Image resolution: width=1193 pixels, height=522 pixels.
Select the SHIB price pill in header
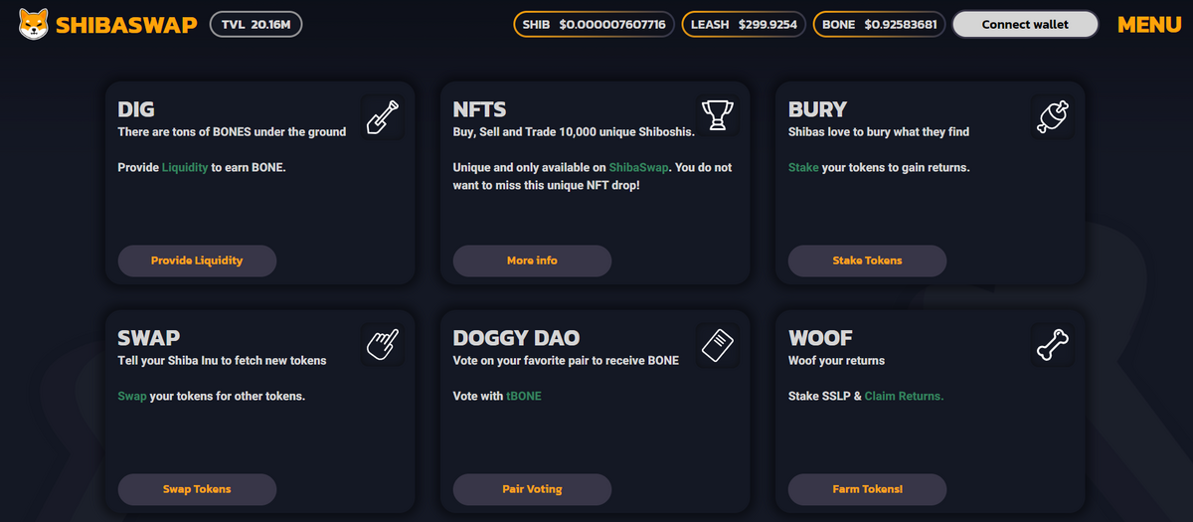pos(595,25)
